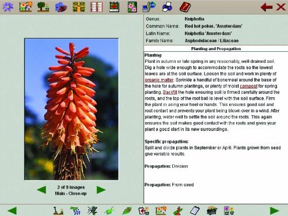Open the spade planting section icon
288x216 pixels.
pyautogui.click(x=58, y=211)
